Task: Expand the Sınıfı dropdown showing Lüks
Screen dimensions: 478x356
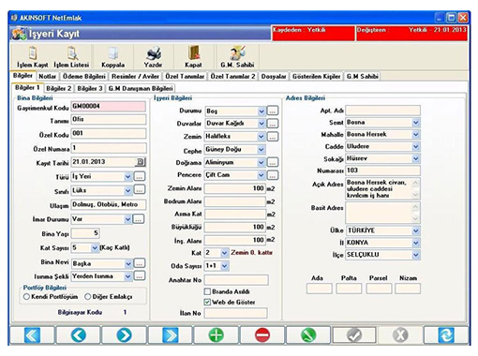Action: pos(127,190)
